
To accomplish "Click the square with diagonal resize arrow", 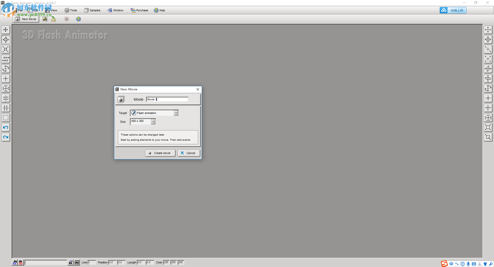I will tap(488, 137).
